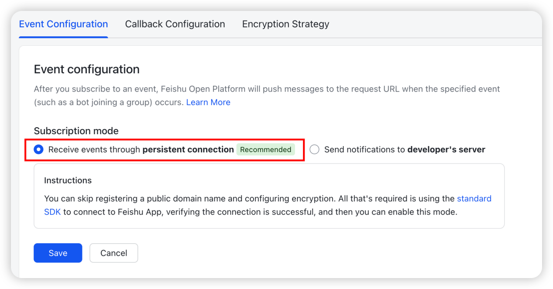Click the "SDK" link text on second line
Screen dimensions: 553x289
[x=52, y=213]
